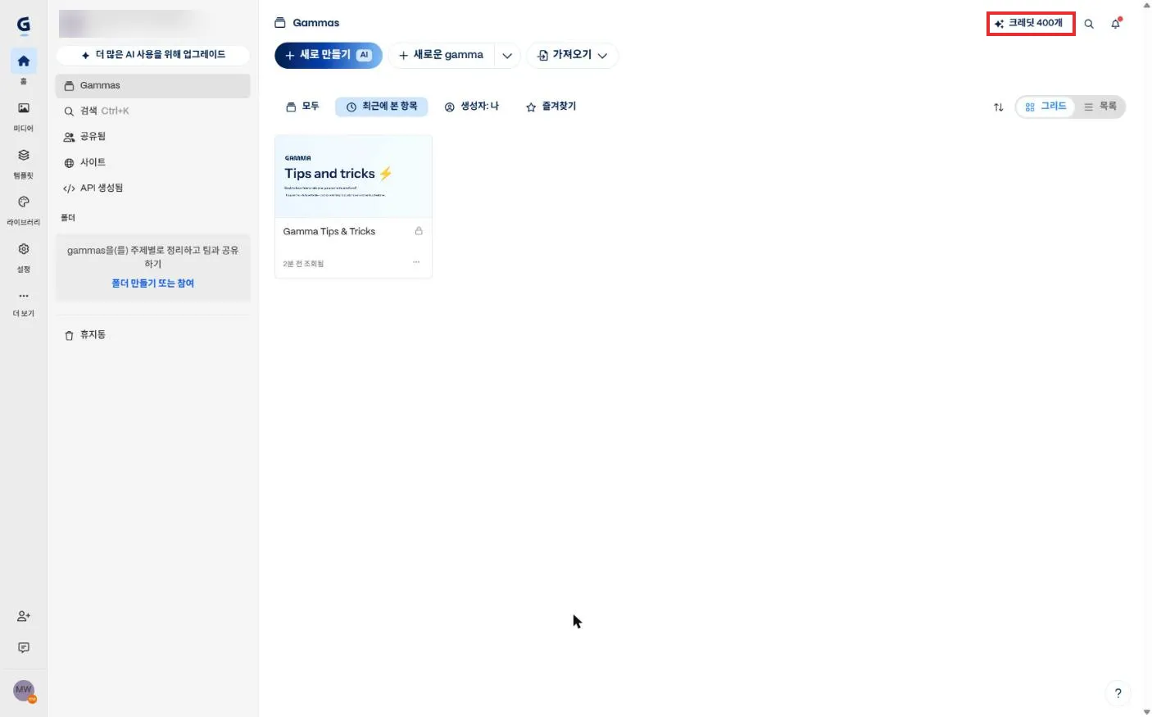The image size is (1152, 717).
Task: Open the MW profile avatar
Action: (x=24, y=690)
